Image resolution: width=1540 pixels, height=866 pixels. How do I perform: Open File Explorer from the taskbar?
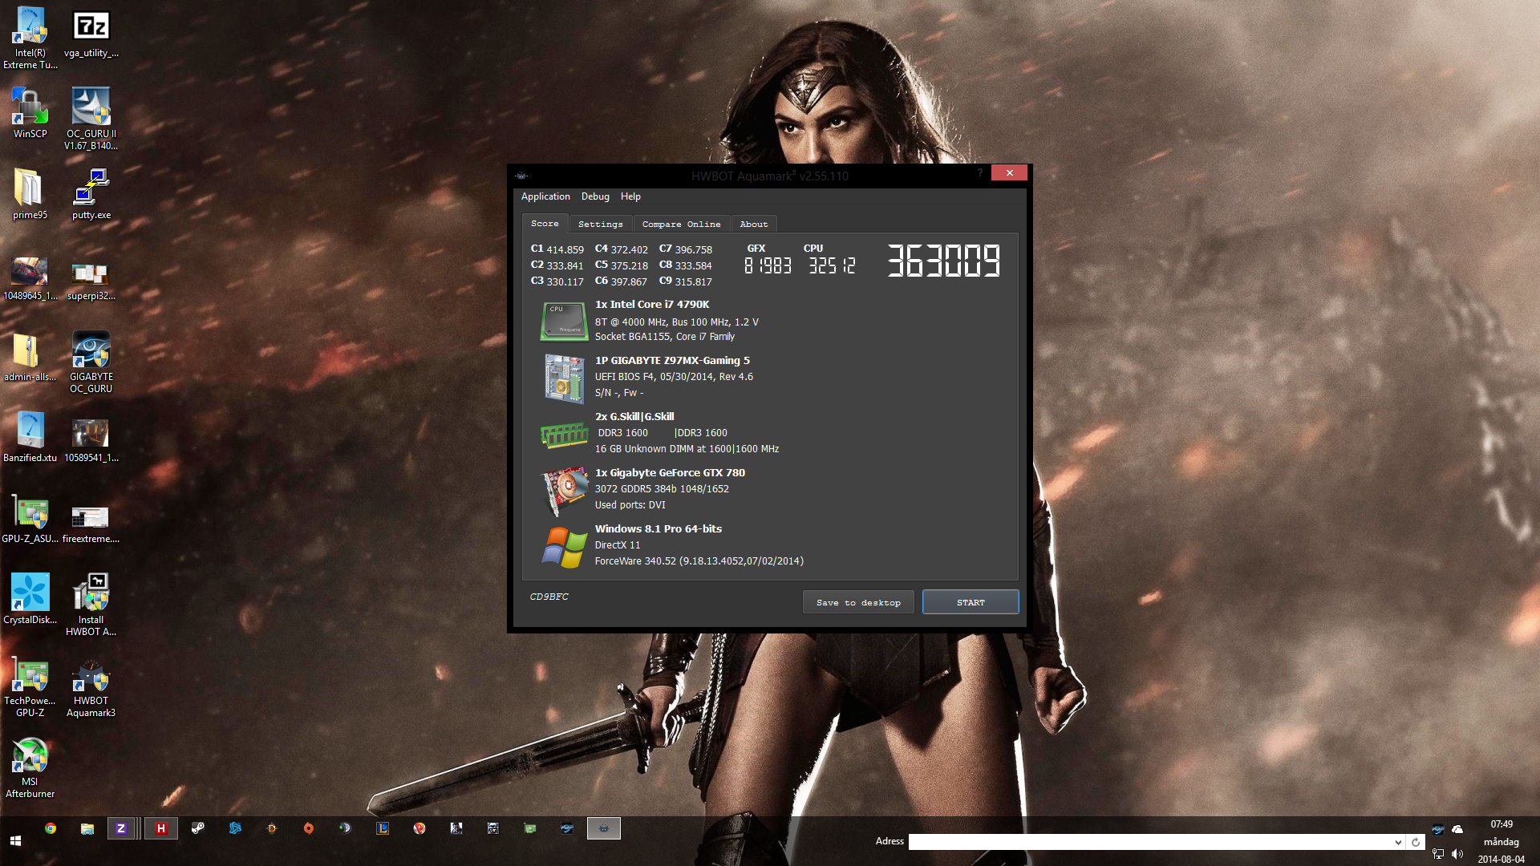[87, 828]
